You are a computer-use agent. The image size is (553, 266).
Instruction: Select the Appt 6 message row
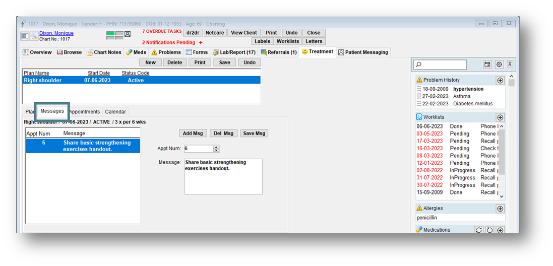tap(83, 146)
